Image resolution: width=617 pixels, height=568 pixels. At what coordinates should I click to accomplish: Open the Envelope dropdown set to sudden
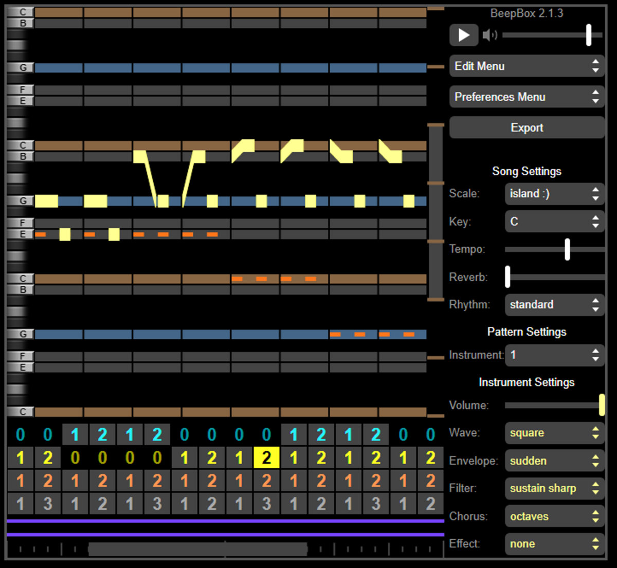click(x=554, y=461)
